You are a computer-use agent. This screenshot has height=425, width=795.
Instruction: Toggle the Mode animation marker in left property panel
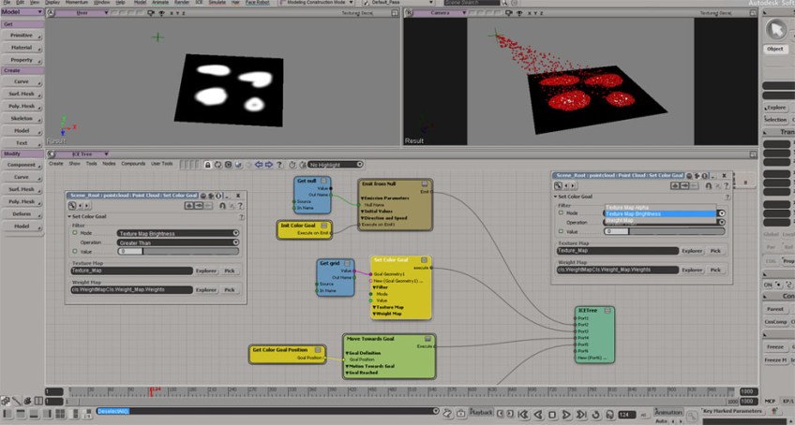(x=76, y=233)
